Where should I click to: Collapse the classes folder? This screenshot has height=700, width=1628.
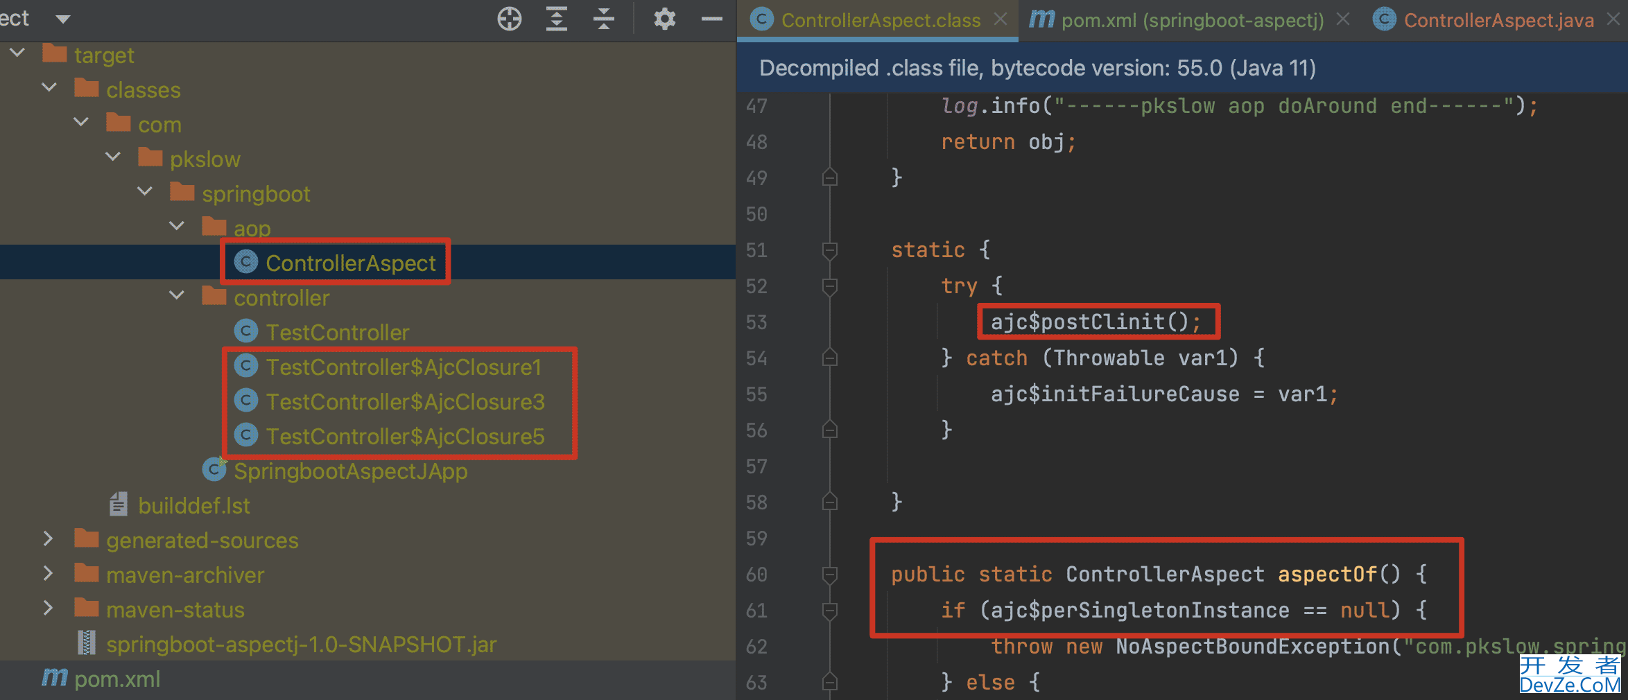[x=49, y=87]
